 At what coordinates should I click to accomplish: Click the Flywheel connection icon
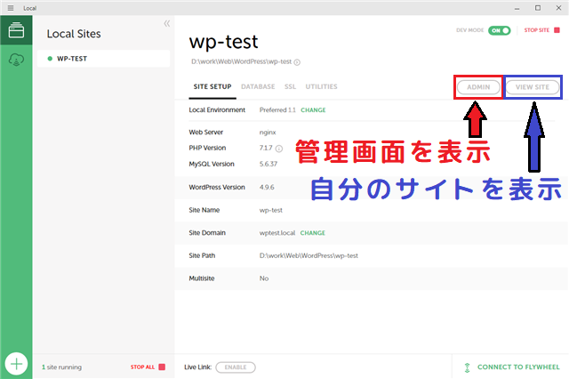[x=468, y=367]
